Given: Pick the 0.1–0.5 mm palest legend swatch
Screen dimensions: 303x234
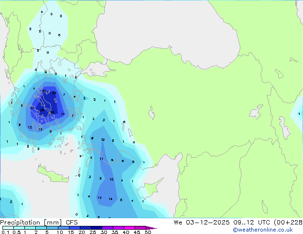Looking at the screenshot, I should point(8,228).
